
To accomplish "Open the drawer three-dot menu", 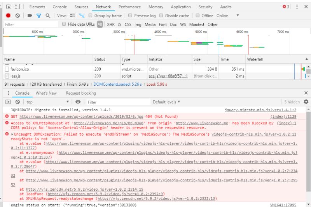I will tap(8, 93).
